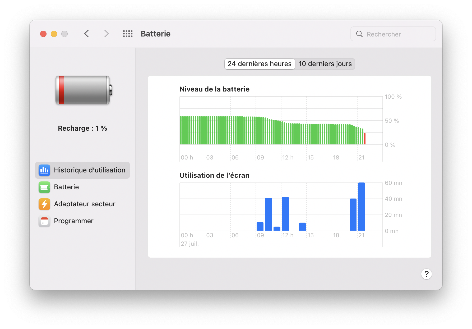This screenshot has width=472, height=329.
Task: Click the yellow minimize window button
Action: point(54,34)
